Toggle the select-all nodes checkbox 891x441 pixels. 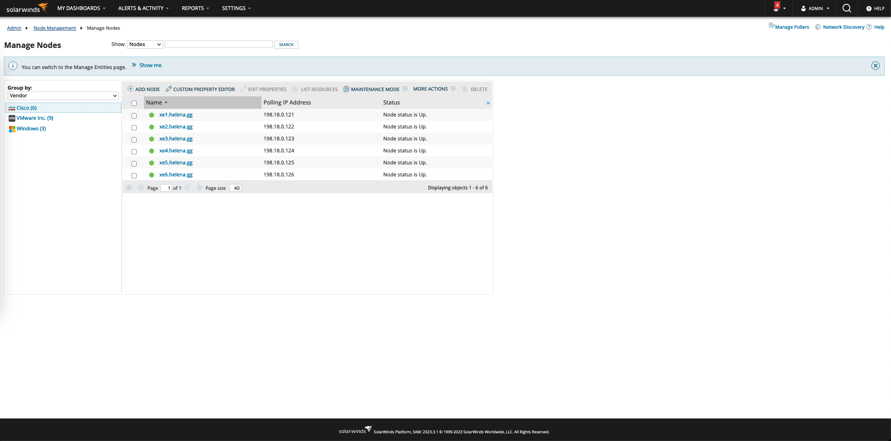[134, 103]
